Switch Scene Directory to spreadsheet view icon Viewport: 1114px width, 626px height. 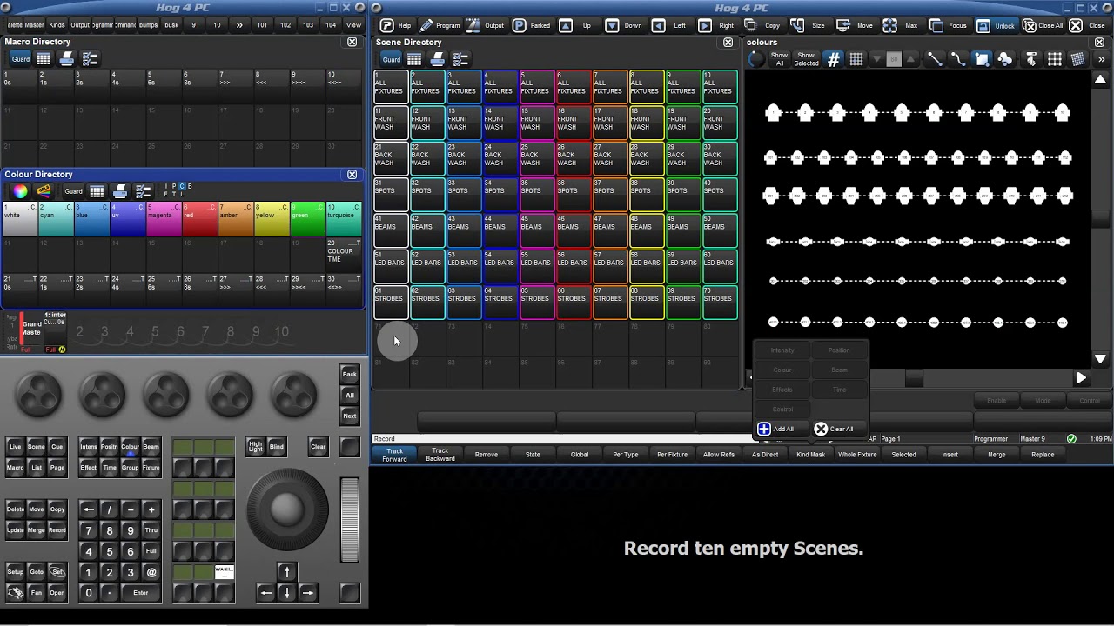pos(414,59)
